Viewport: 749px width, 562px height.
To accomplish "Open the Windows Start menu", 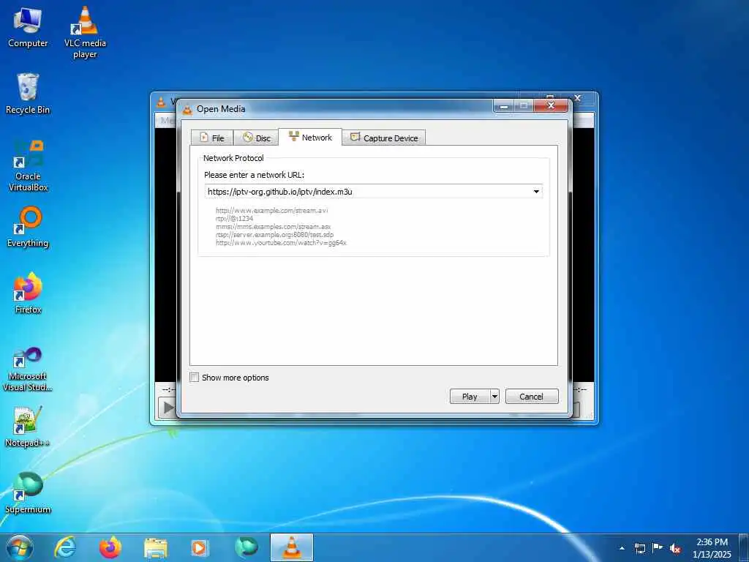I will click(20, 547).
